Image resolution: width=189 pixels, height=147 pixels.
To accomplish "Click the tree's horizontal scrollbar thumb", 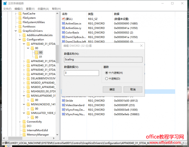I will [15, 138].
